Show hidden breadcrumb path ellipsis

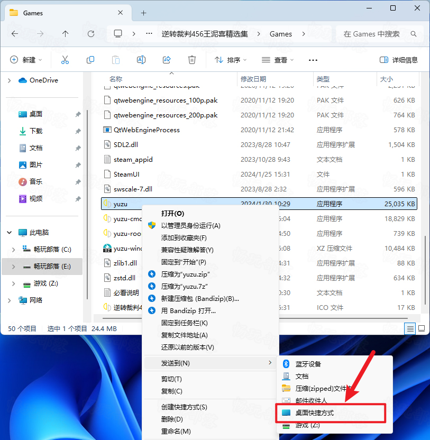(x=149, y=34)
